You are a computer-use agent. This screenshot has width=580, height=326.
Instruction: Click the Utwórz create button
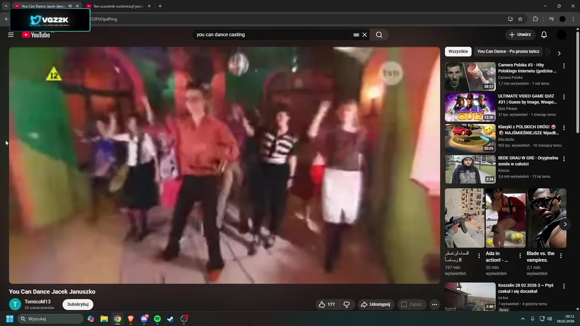pos(520,35)
